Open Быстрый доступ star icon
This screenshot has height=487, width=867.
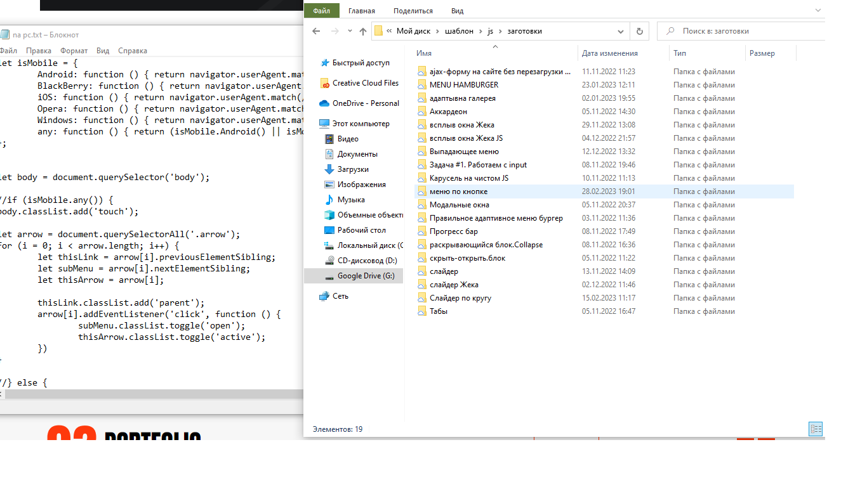[x=325, y=63]
